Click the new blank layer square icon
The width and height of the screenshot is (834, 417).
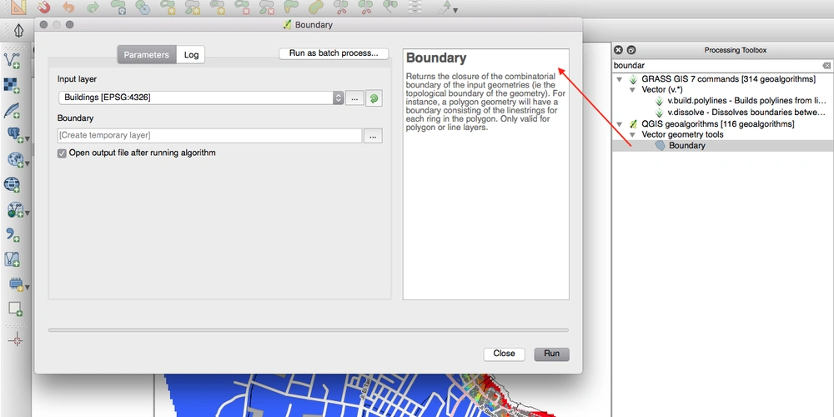15,309
